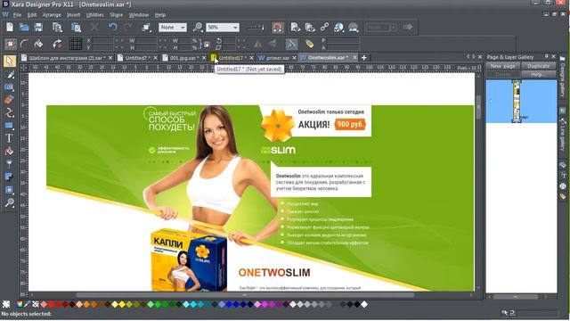Switch to the Untitled7 document tab
Image resolution: width=570 pixels, height=321 pixels.
136,57
